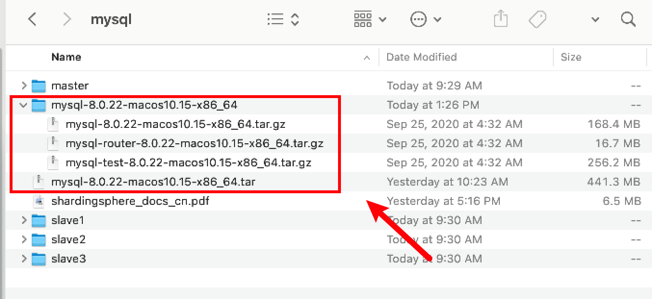Sort by the Name column header
Screen dimensions: 652x299
point(66,57)
